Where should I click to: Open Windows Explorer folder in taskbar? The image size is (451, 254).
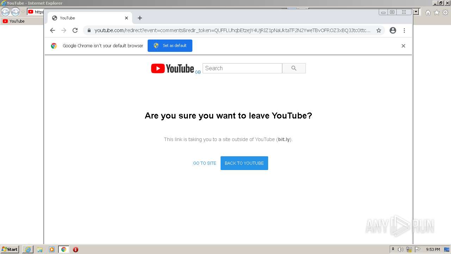(x=40, y=249)
